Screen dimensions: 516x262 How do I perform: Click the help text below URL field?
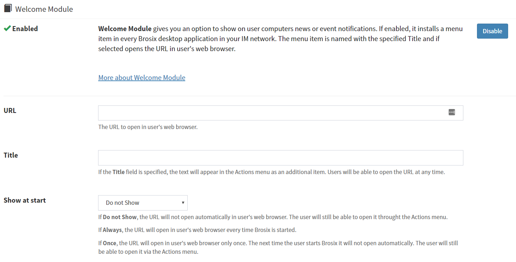tap(148, 127)
